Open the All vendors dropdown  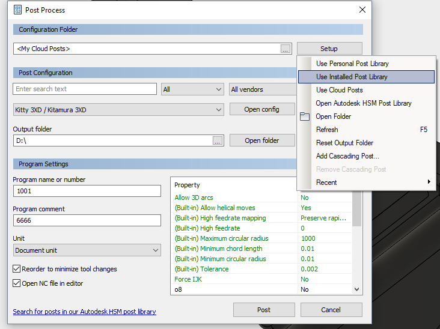pyautogui.click(x=263, y=89)
